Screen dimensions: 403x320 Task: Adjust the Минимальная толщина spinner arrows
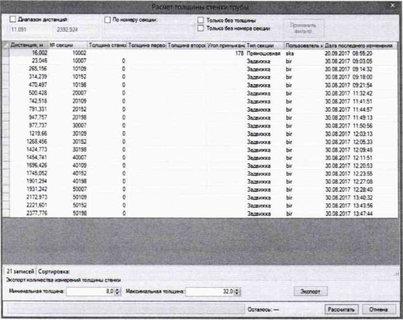[118, 291]
